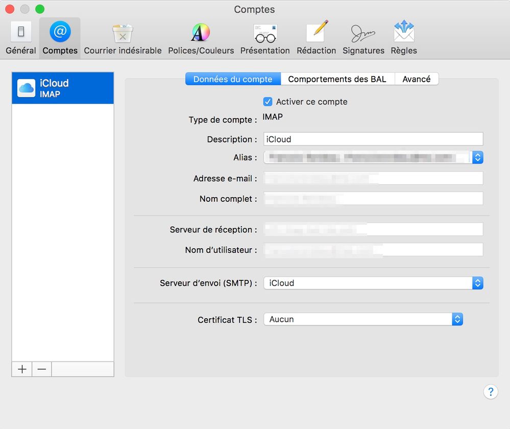510x429 pixels.
Task: Uncheck the Activer ce compte checkbox
Action: click(x=268, y=102)
